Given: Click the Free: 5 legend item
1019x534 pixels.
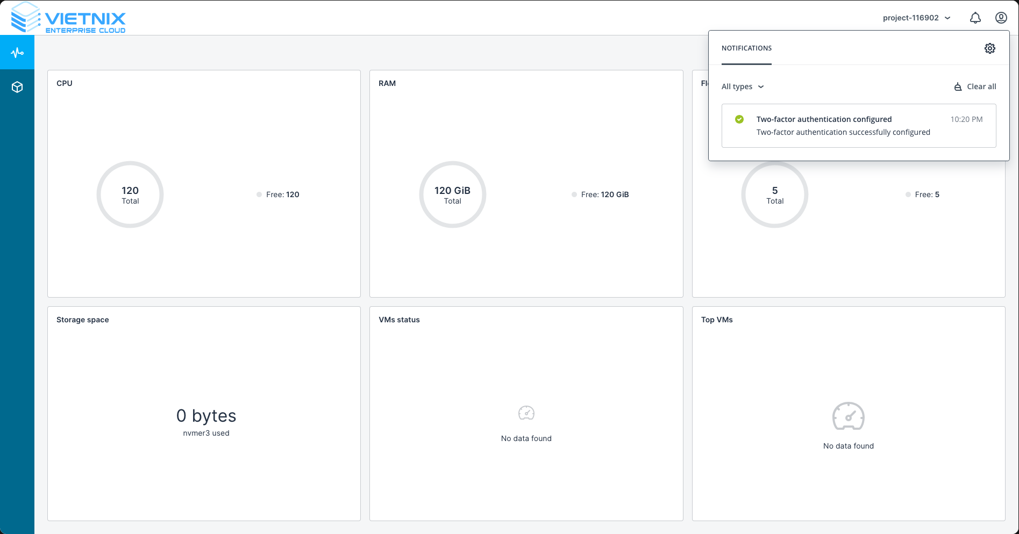Looking at the screenshot, I should coord(923,194).
